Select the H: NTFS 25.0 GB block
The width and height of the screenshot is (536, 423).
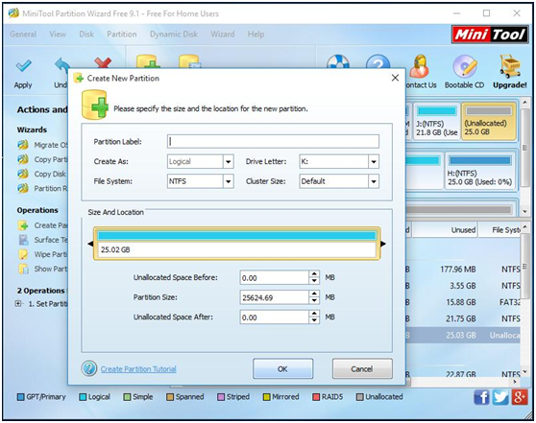click(x=480, y=171)
